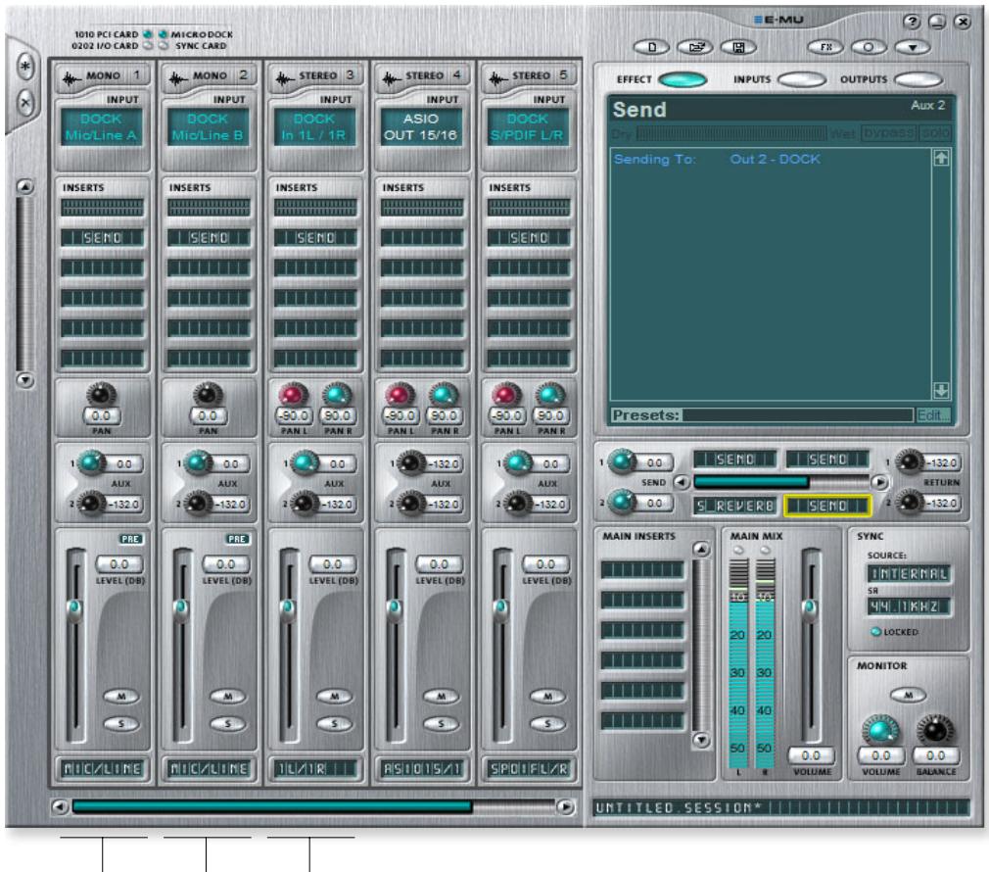Click the Monitor volume knob

pos(879,731)
